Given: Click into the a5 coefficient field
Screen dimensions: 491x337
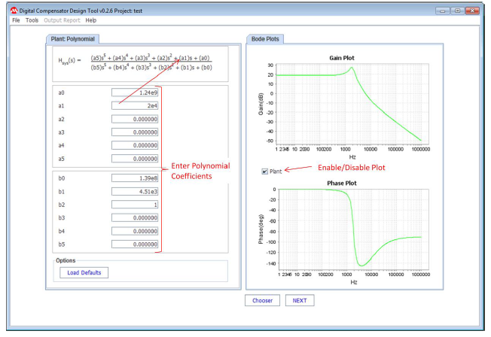Looking at the screenshot, I should point(135,159).
